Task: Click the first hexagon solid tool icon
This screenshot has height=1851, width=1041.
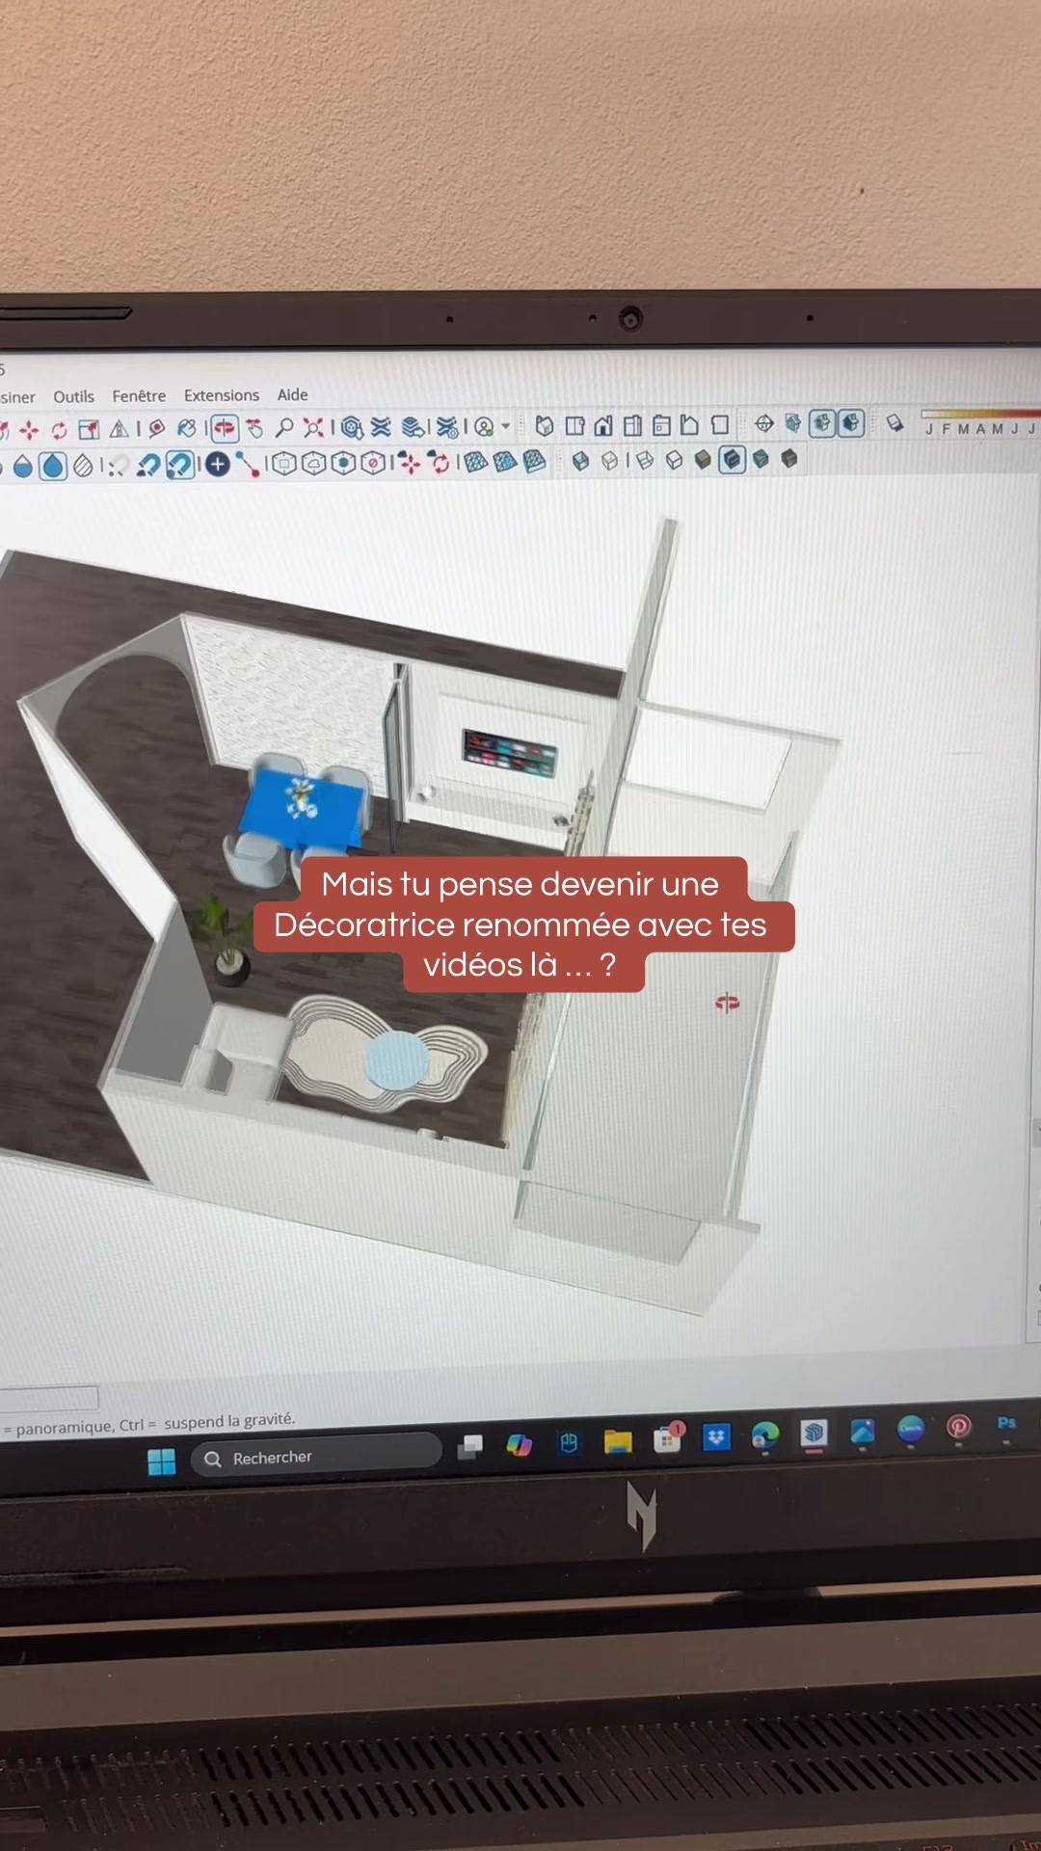Action: coord(283,464)
